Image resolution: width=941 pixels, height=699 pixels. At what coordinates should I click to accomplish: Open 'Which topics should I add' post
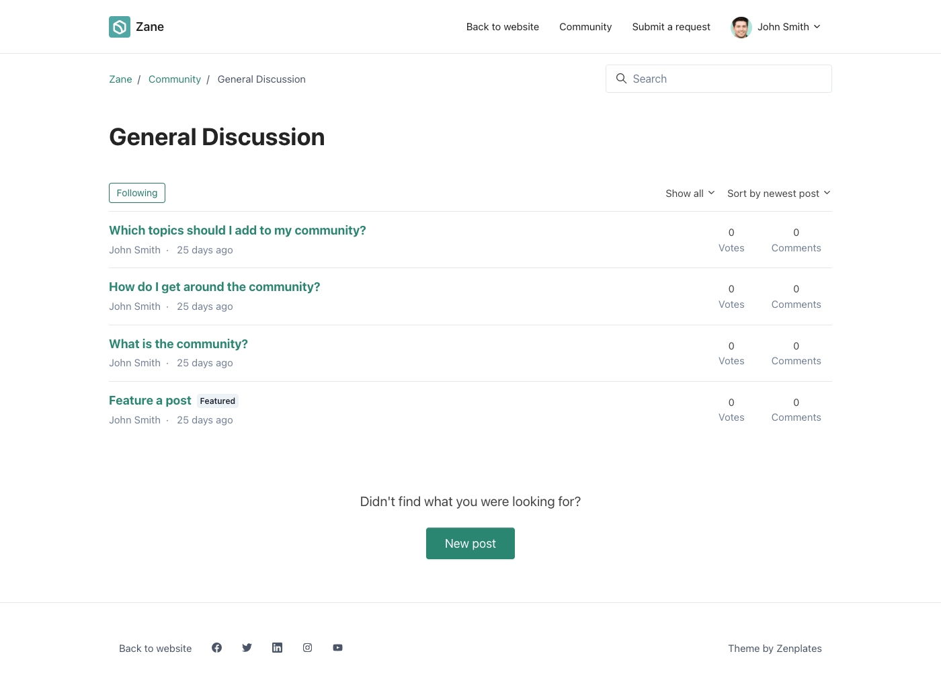pos(237,231)
